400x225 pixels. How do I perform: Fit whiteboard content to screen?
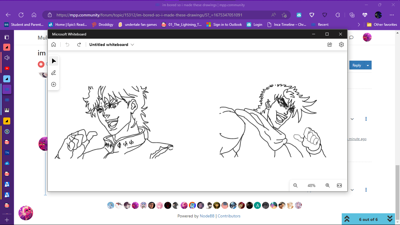339,185
